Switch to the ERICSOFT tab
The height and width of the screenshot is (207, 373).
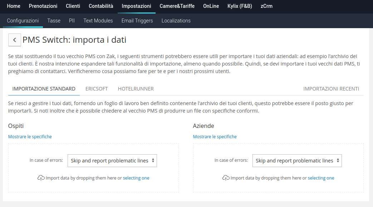tap(97, 89)
